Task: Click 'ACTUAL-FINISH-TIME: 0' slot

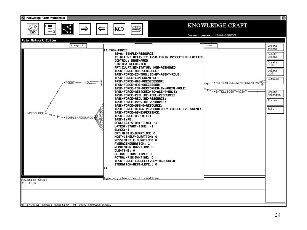Action: tap(134, 157)
